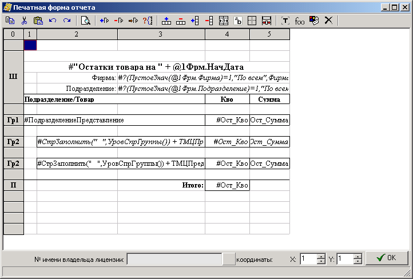Open the font 'ab' formatting icon
The image size is (413, 279).
point(238,21)
